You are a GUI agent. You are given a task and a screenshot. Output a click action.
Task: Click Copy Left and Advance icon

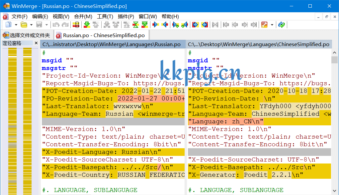(x=184, y=25)
